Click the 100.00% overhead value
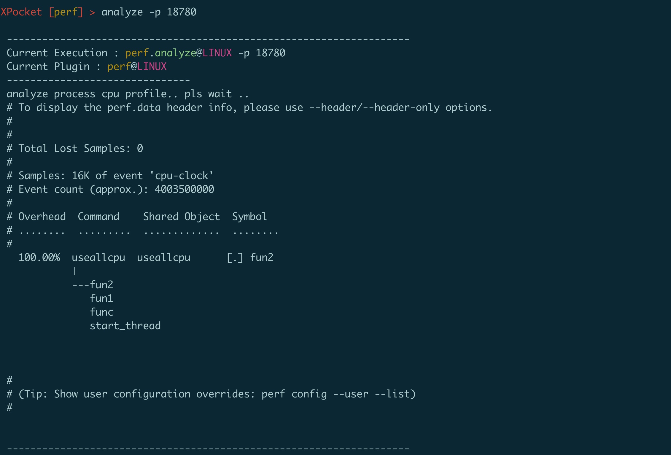The height and width of the screenshot is (455, 671). click(39, 257)
